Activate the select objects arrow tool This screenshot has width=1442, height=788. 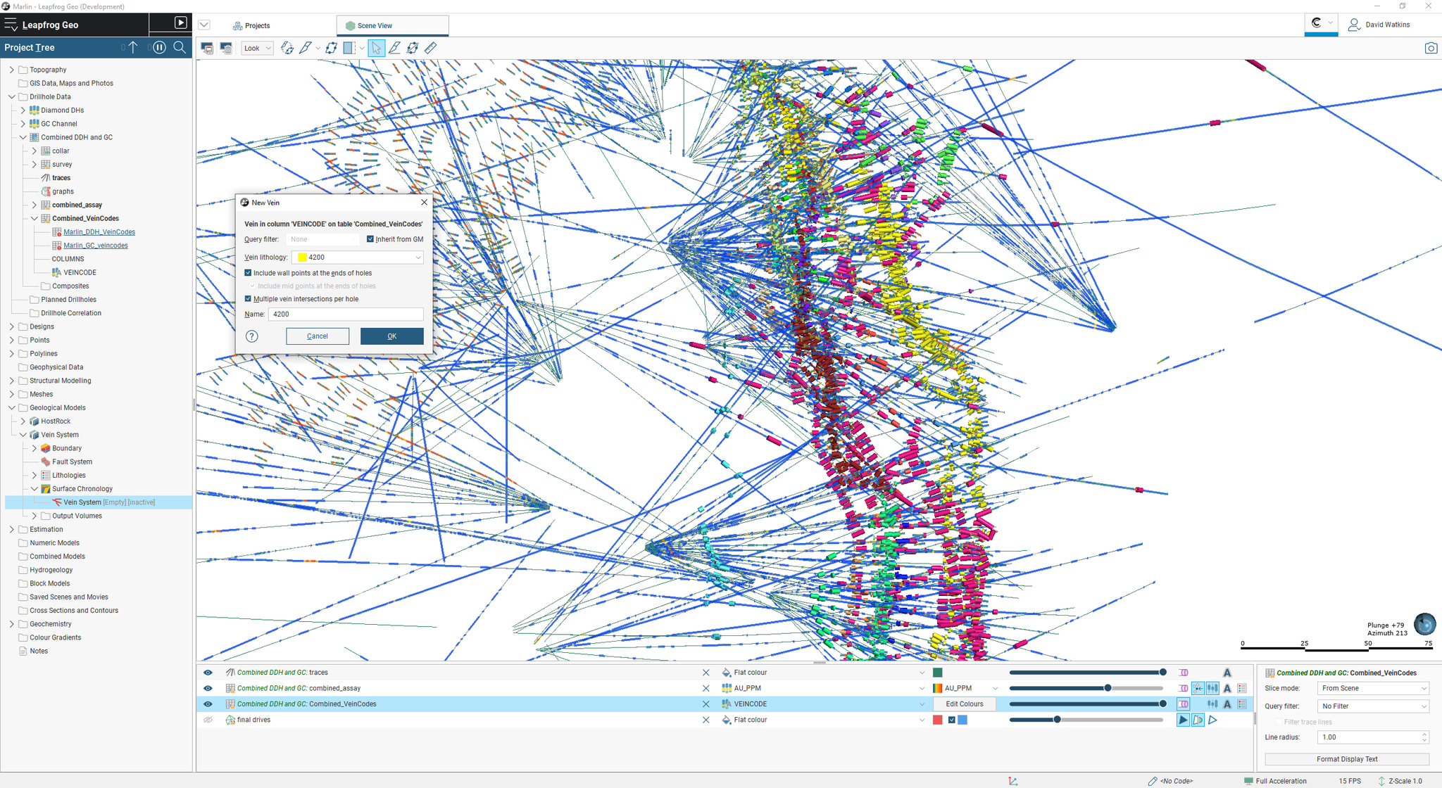click(x=377, y=48)
